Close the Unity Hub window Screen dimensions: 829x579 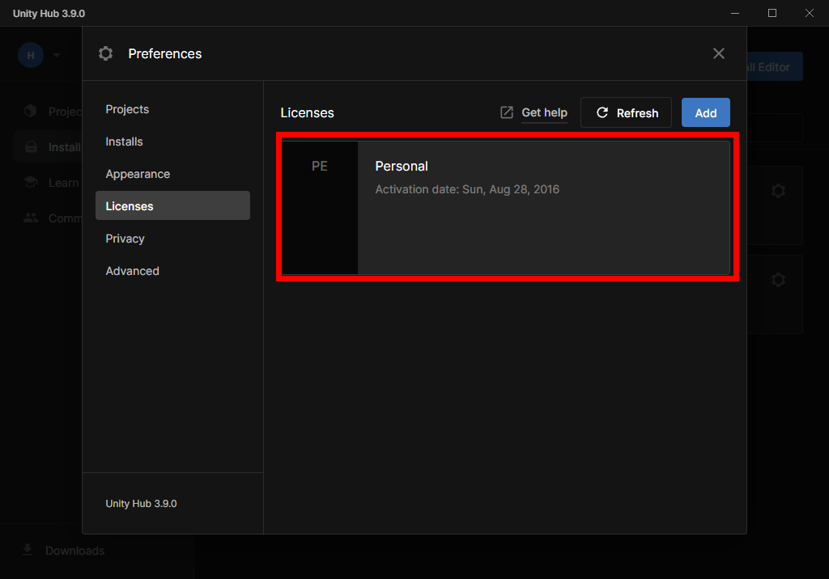810,13
